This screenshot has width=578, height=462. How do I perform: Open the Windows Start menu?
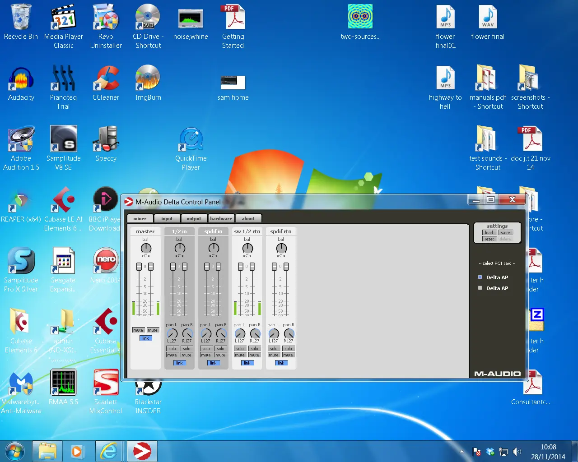pyautogui.click(x=15, y=451)
